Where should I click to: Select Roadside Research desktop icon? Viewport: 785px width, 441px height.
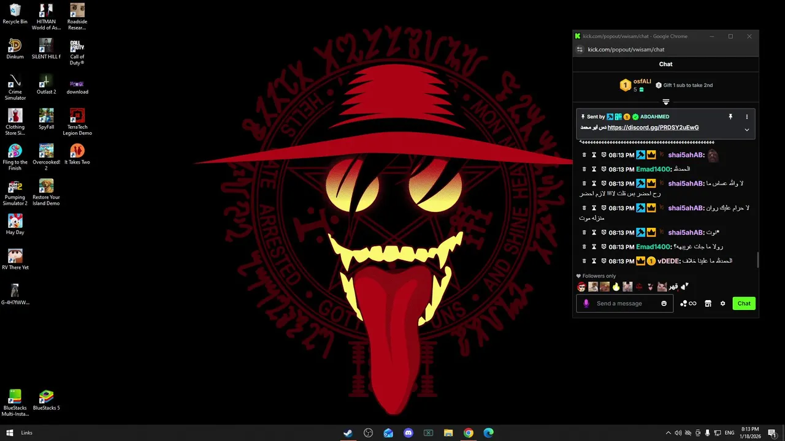pyautogui.click(x=77, y=17)
